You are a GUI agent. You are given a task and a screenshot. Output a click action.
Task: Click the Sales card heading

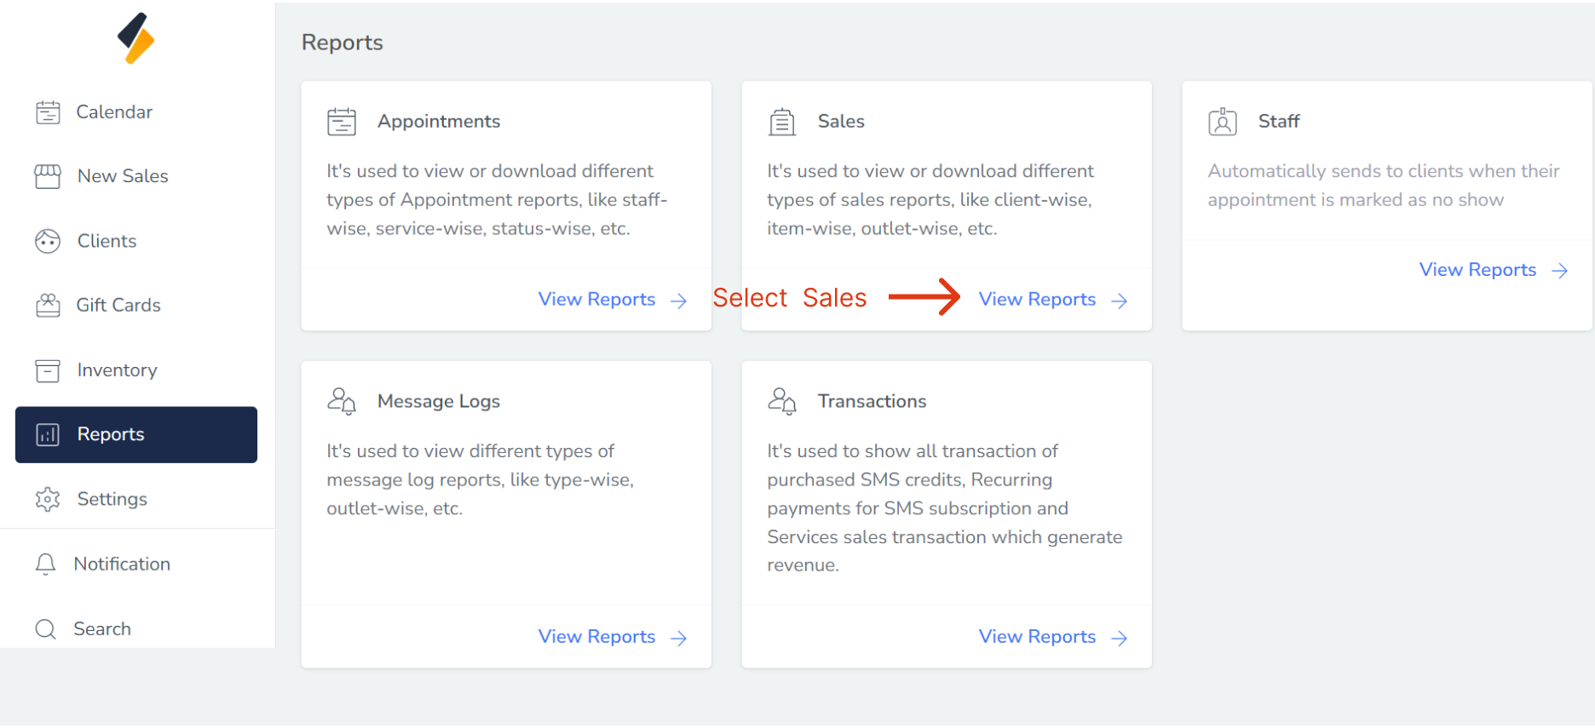[841, 122]
